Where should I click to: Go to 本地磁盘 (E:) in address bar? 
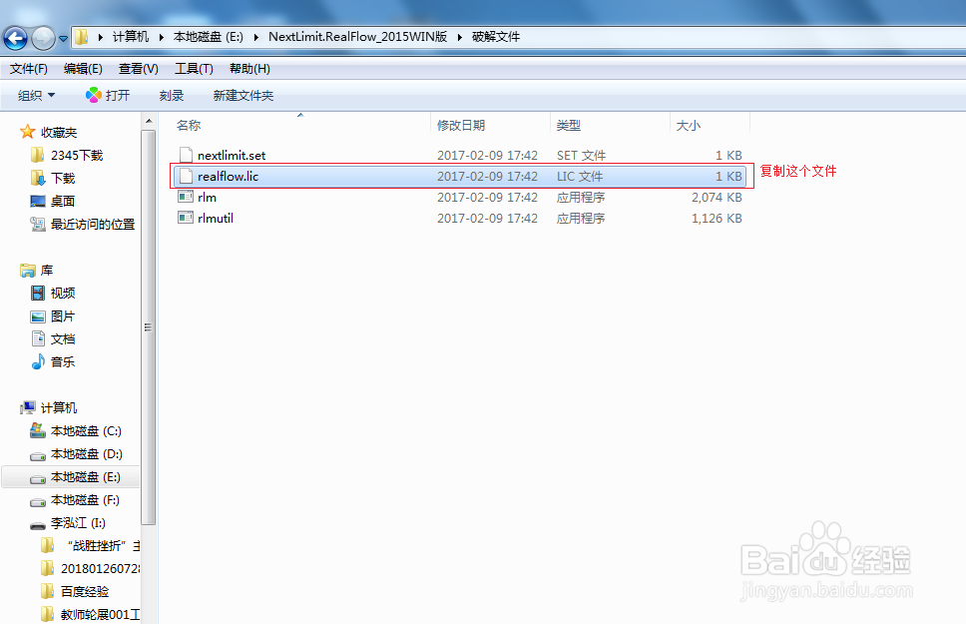pyautogui.click(x=209, y=37)
